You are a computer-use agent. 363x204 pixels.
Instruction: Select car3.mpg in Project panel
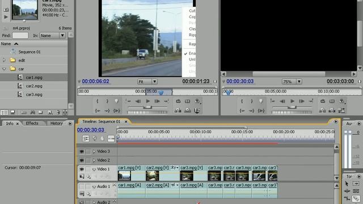click(x=34, y=95)
